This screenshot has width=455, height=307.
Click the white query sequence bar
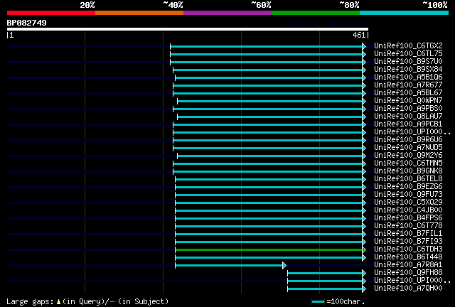188,29
